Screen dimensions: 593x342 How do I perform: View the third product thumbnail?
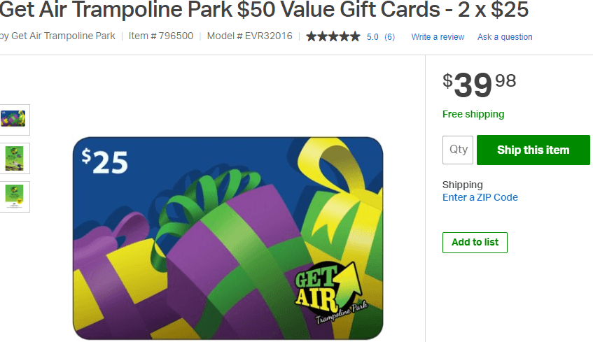click(x=14, y=197)
